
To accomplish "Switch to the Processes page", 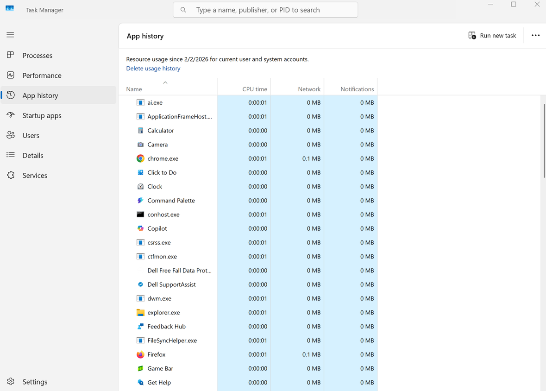I will click(x=58, y=56).
